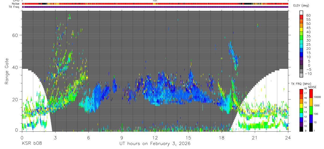Click the TX FRQ legend label '13'
324x149 pixels.
(x=305, y=112)
